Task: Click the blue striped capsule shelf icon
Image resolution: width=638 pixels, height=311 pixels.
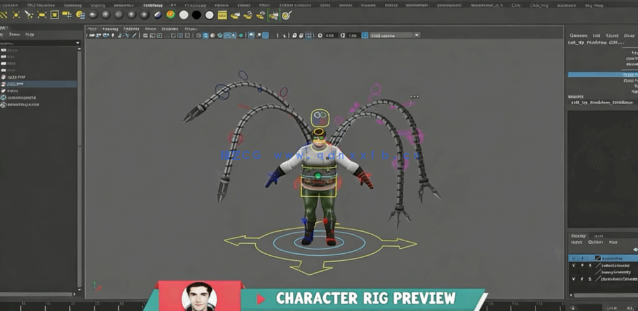Action: (158, 15)
